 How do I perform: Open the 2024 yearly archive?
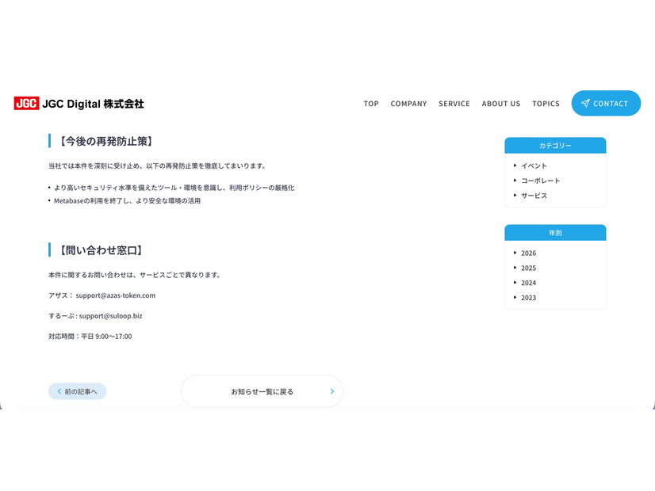tap(528, 283)
